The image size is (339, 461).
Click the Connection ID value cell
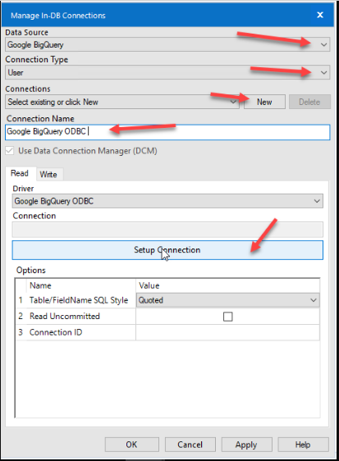pos(227,332)
